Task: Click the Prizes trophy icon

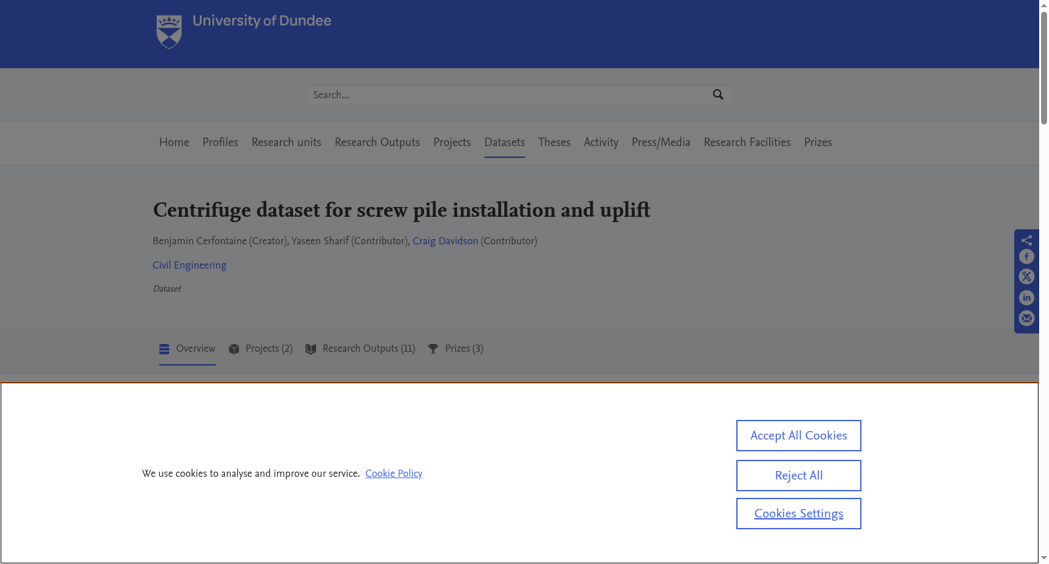Action: click(433, 349)
